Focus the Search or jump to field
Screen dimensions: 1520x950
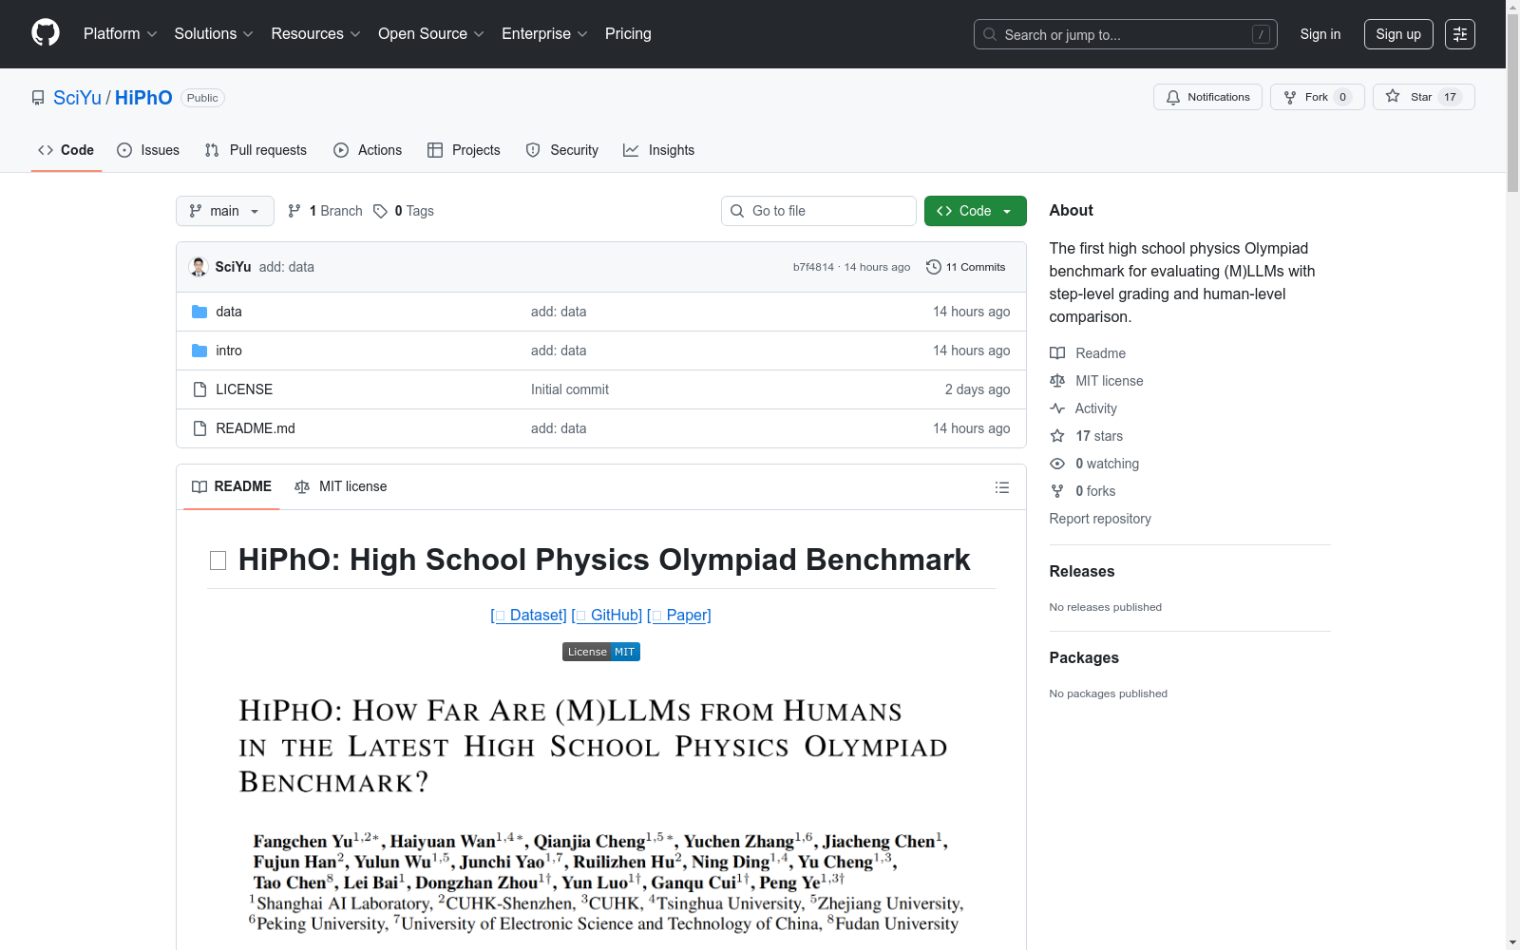point(1126,34)
